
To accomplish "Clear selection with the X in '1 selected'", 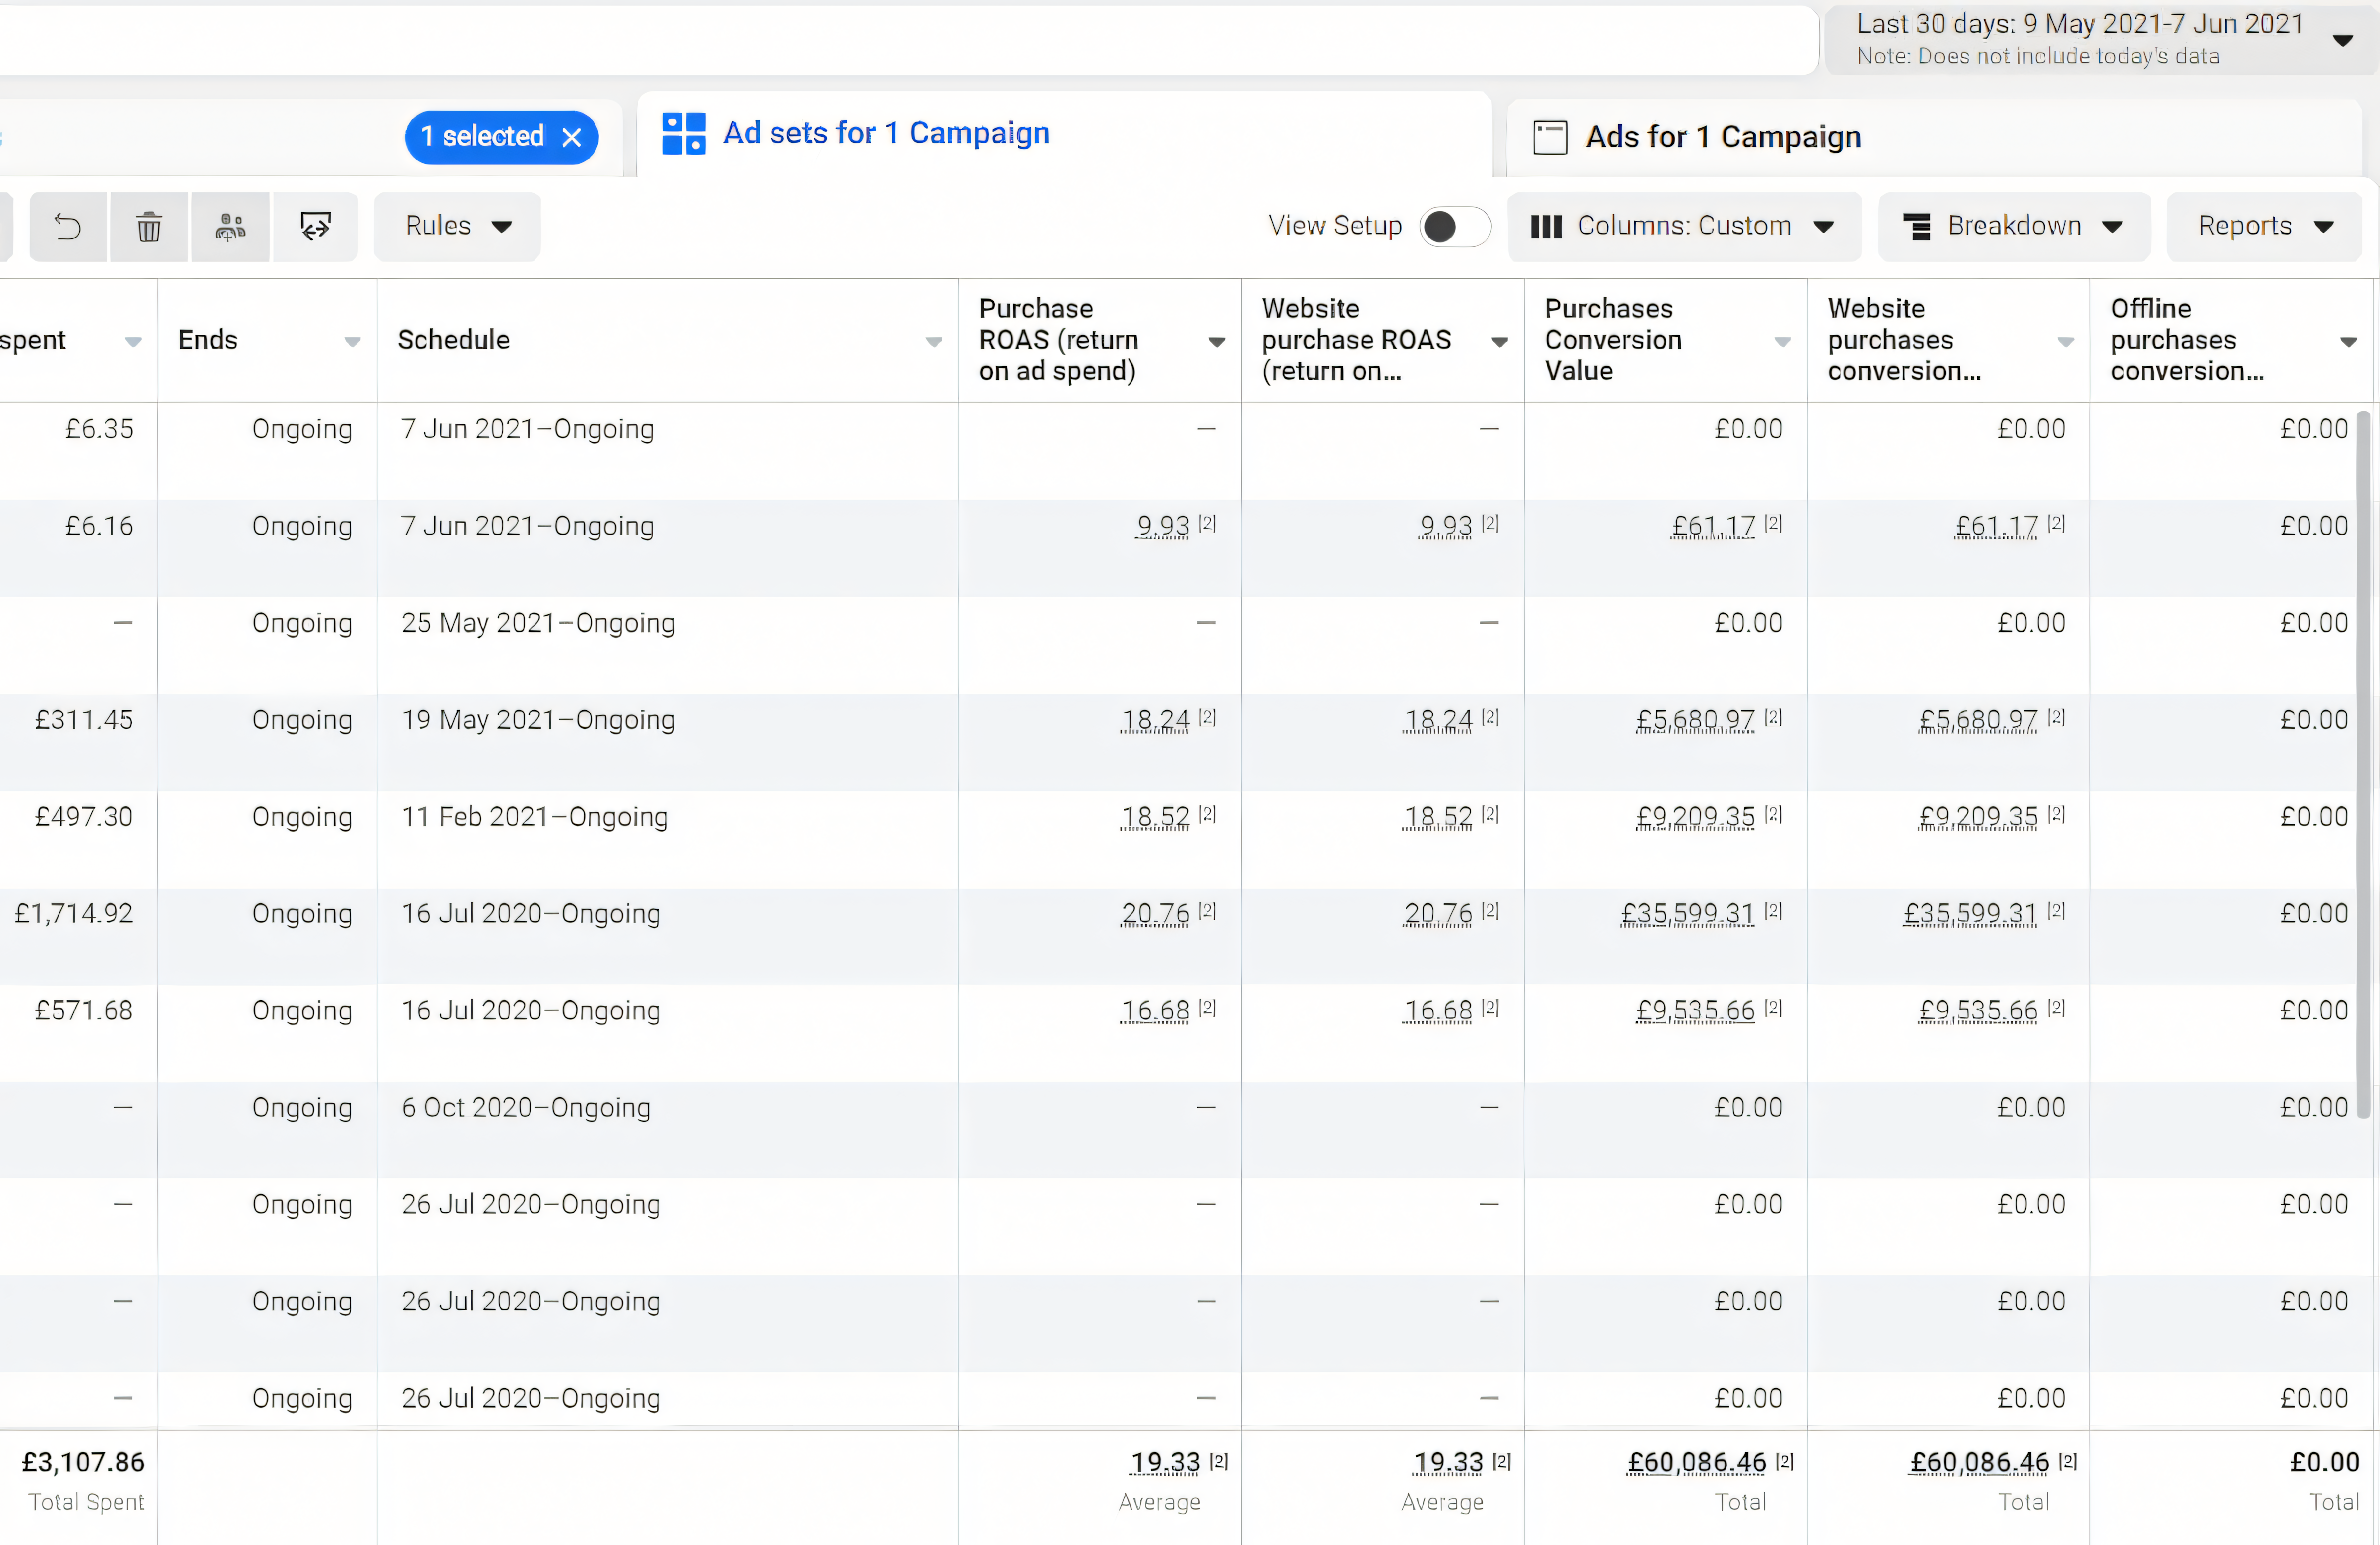I will (x=572, y=138).
